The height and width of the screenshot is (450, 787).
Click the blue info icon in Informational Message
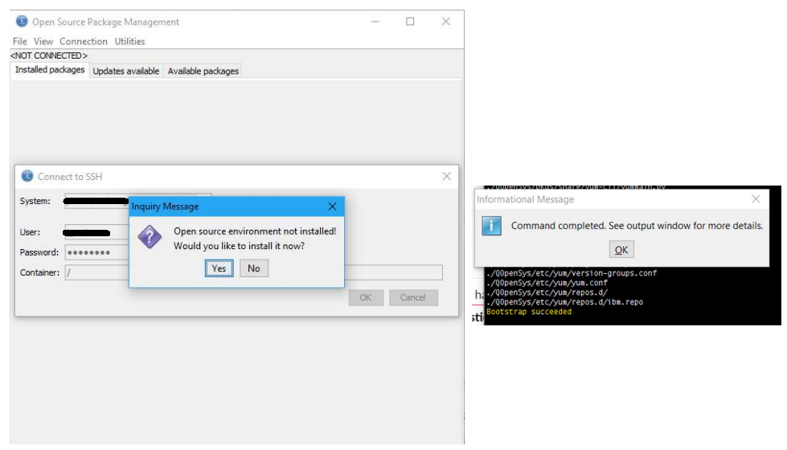click(x=492, y=226)
